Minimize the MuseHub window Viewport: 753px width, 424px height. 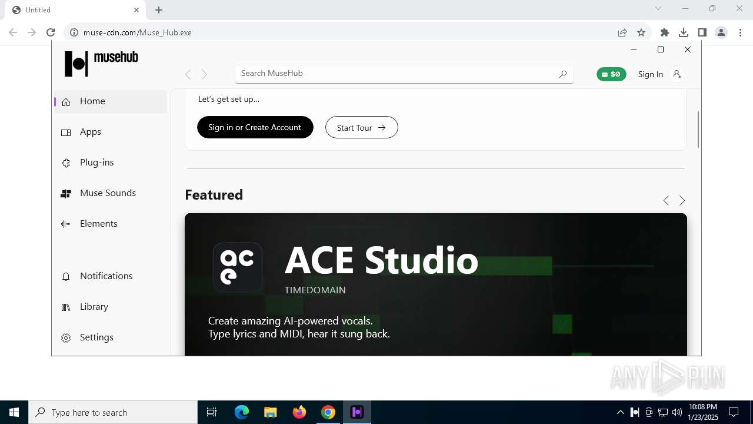(634, 49)
